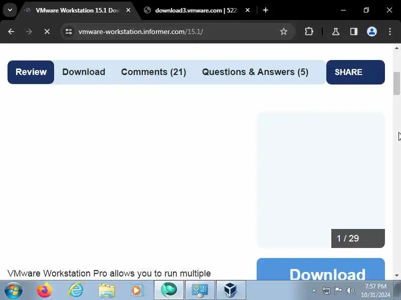
Task: Launch Firefox from the taskbar
Action: tap(45, 290)
